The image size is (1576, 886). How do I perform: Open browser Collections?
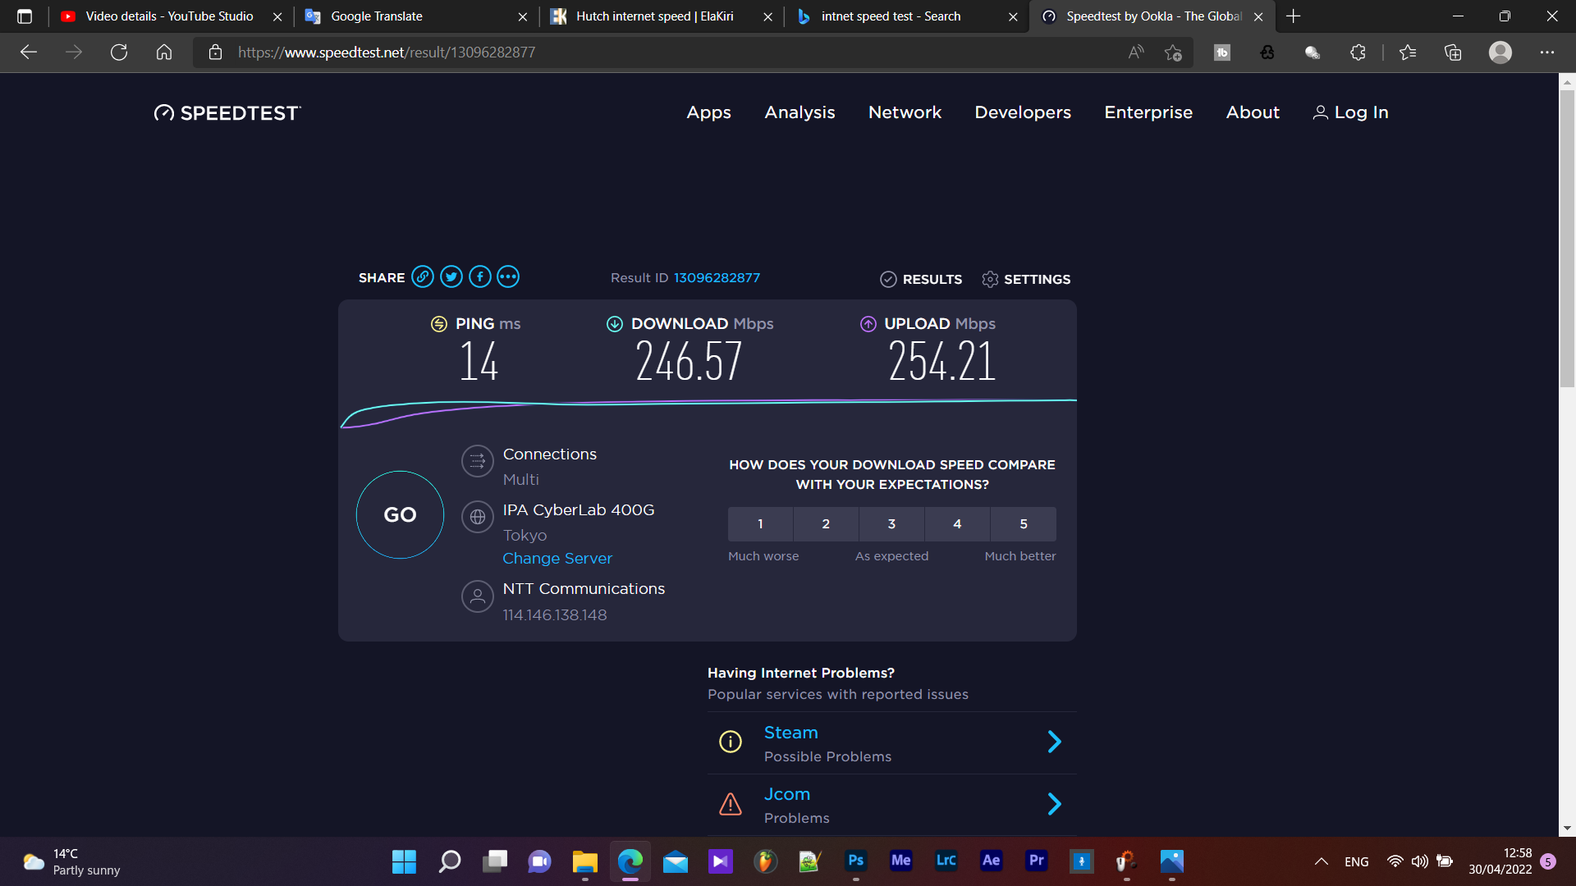[1453, 53]
